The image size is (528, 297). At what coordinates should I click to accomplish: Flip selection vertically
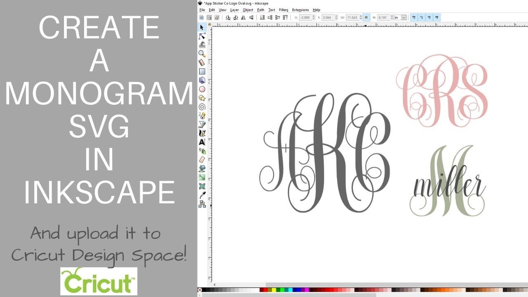251,17
